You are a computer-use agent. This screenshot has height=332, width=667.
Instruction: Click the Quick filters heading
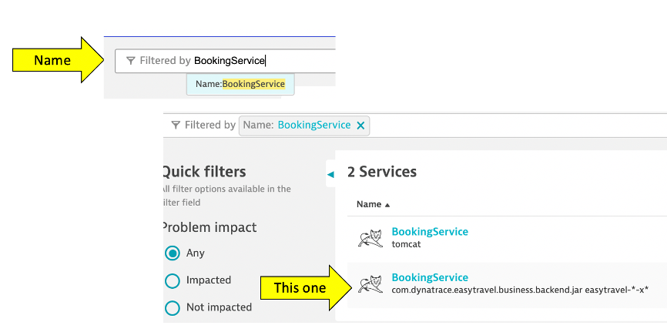click(x=204, y=172)
